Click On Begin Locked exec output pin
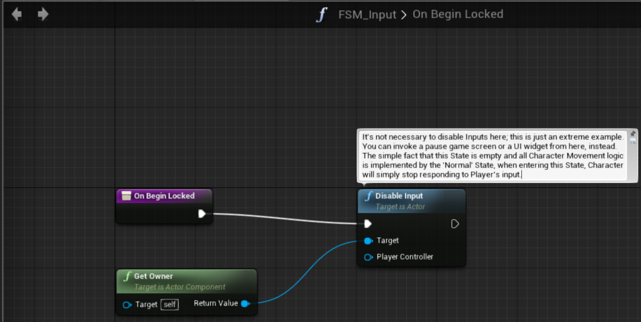Screen dimensions: 641x322 [x=202, y=214]
